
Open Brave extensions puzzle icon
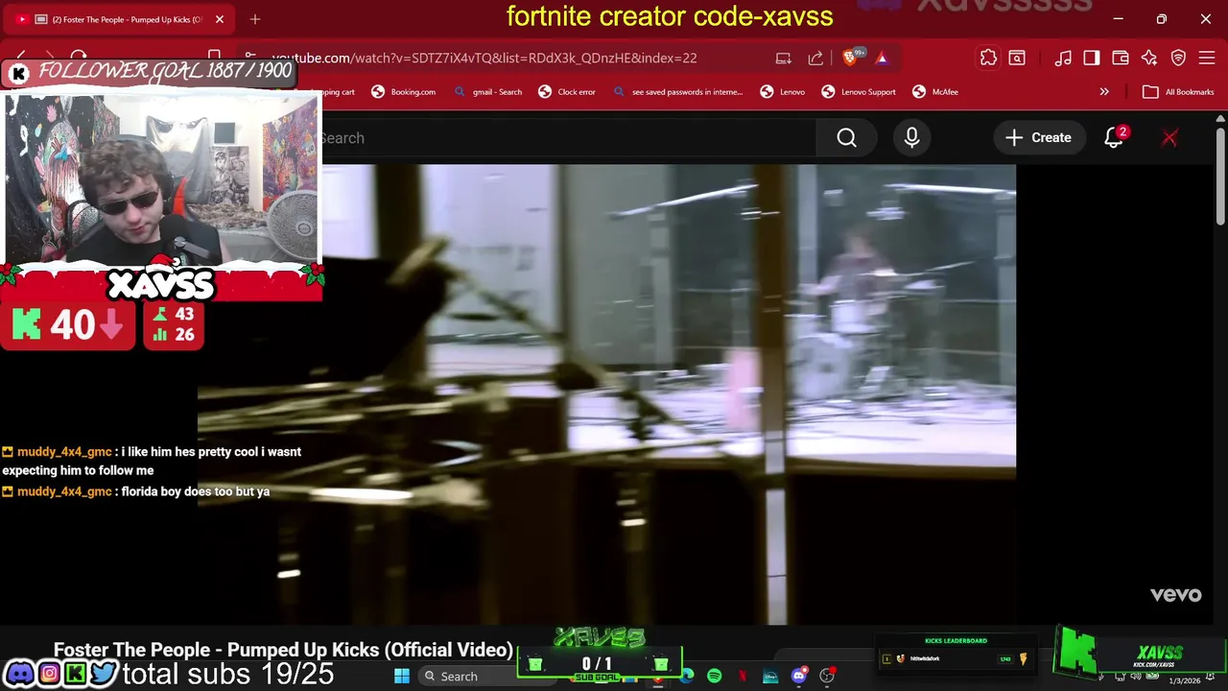[988, 58]
